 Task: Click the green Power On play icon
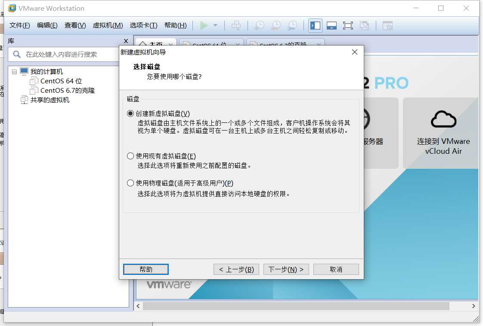[x=204, y=25]
